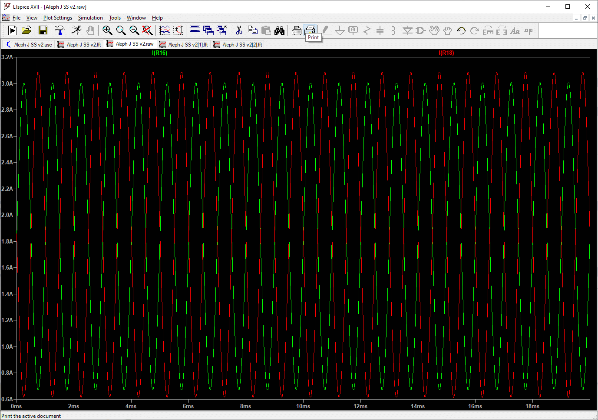Image resolution: width=598 pixels, height=420 pixels.
Task: Restore the inner plot window
Action: click(585, 18)
